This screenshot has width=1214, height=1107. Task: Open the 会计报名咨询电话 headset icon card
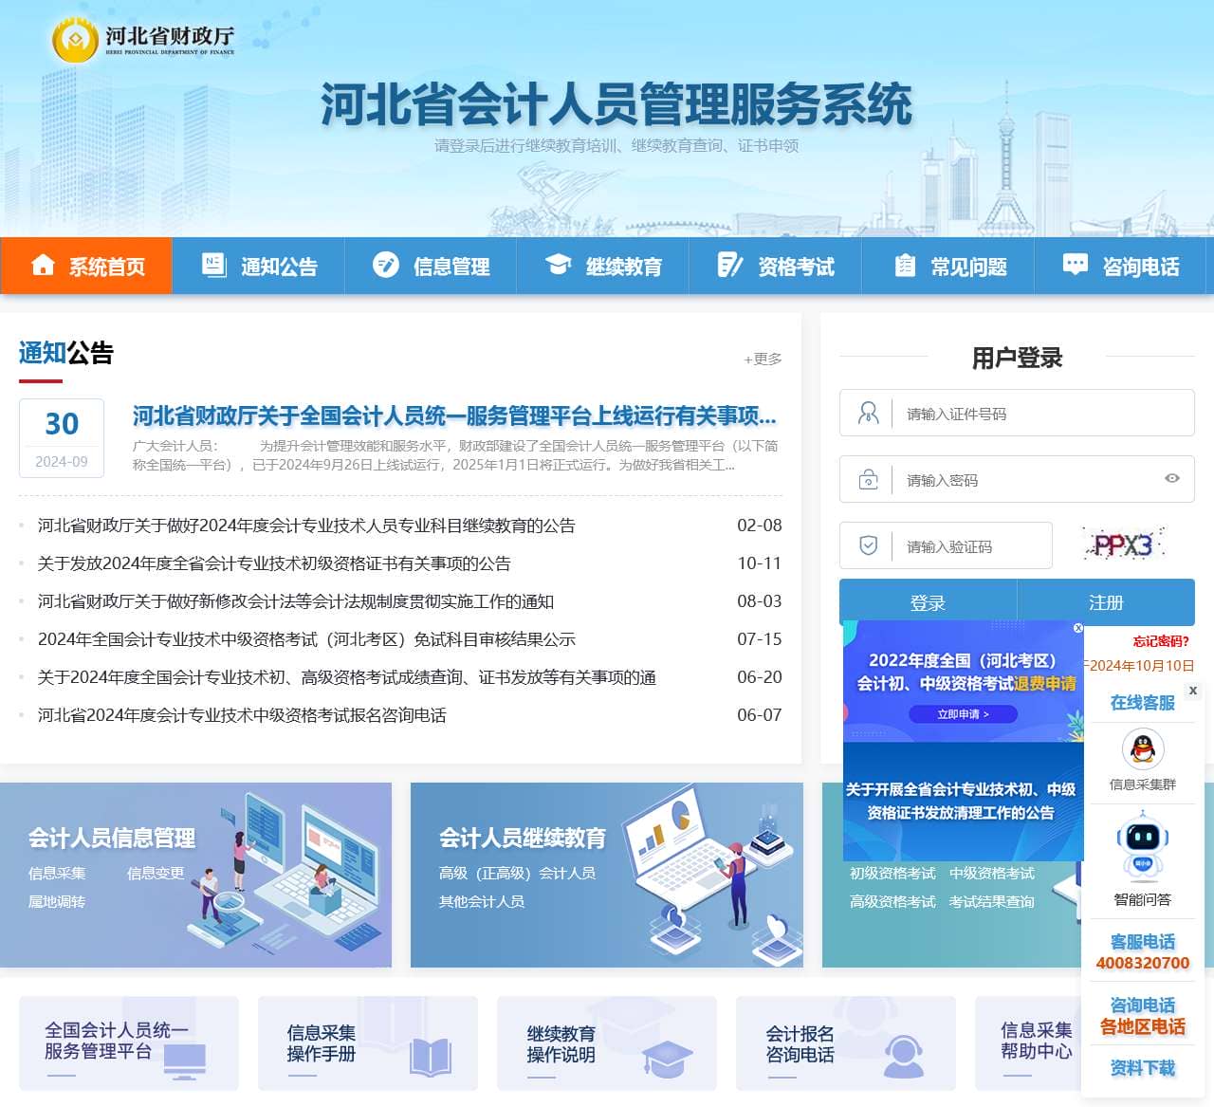pos(845,1043)
